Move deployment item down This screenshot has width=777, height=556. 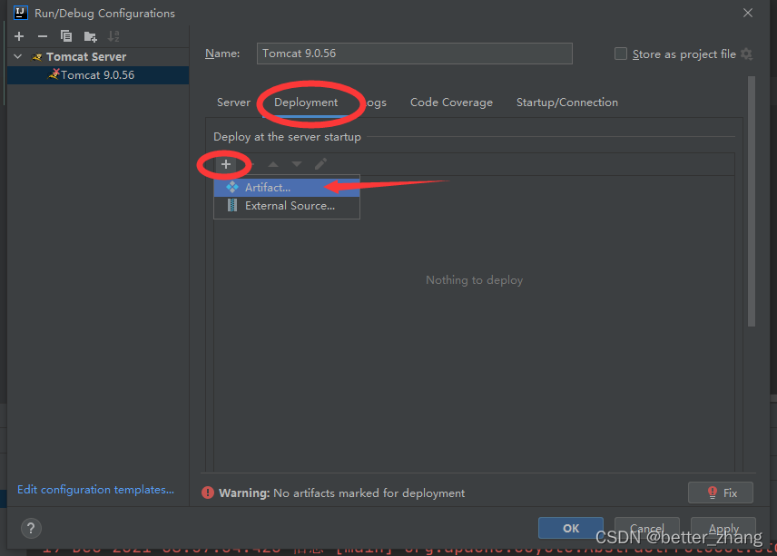point(297,164)
